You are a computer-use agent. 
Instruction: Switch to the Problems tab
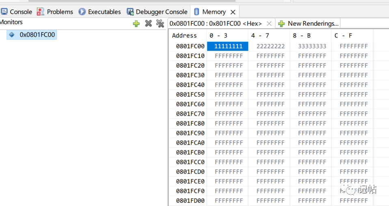(55, 12)
